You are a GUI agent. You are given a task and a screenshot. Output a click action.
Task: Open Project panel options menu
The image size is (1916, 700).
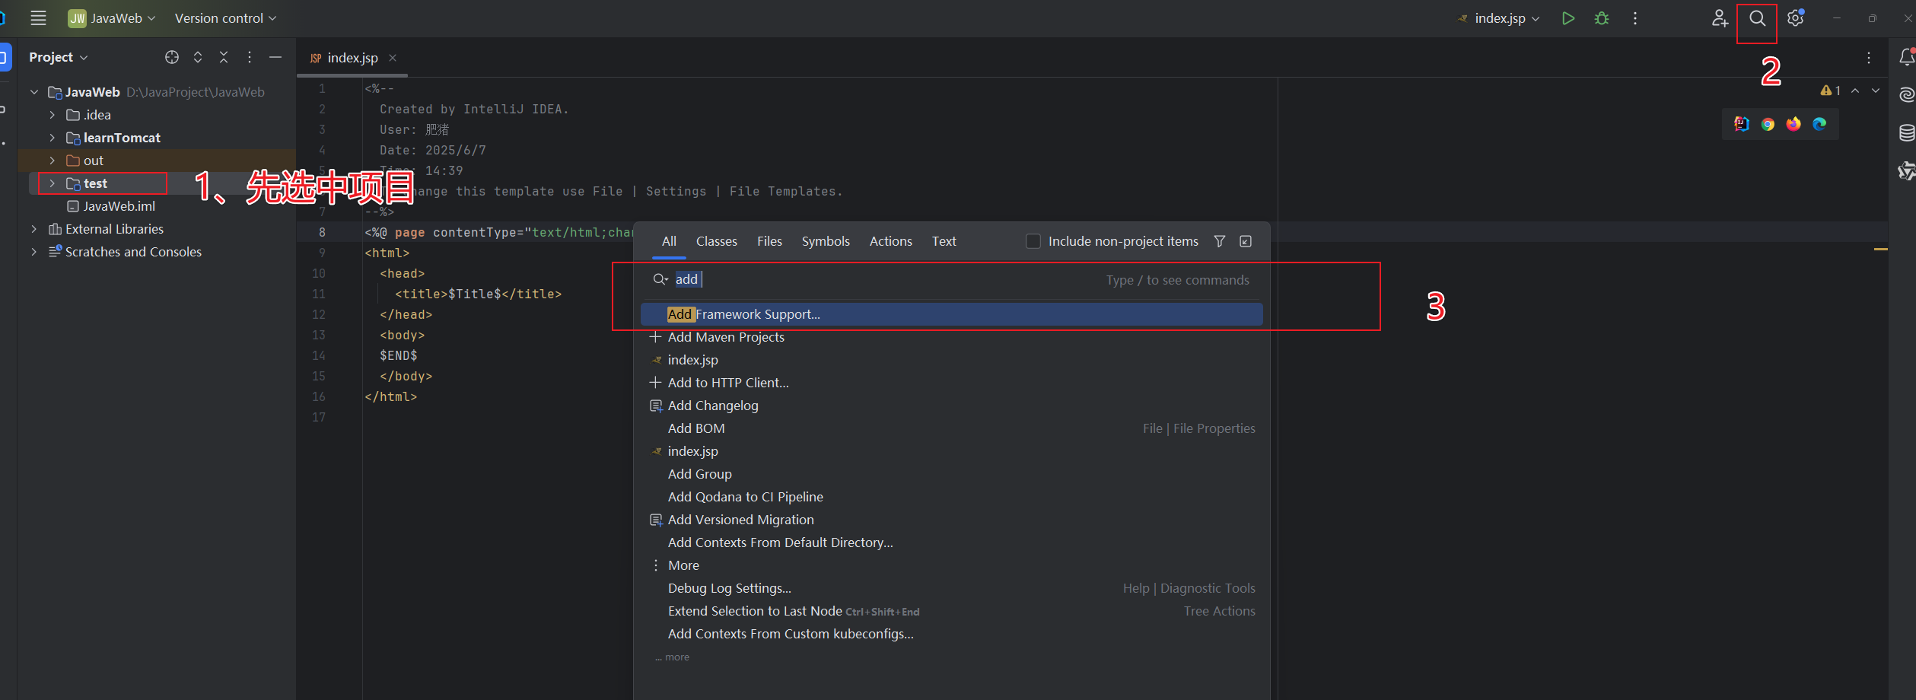tap(250, 57)
